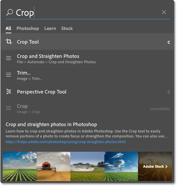
Task: Click the Unavailable label
Action: 160,109
